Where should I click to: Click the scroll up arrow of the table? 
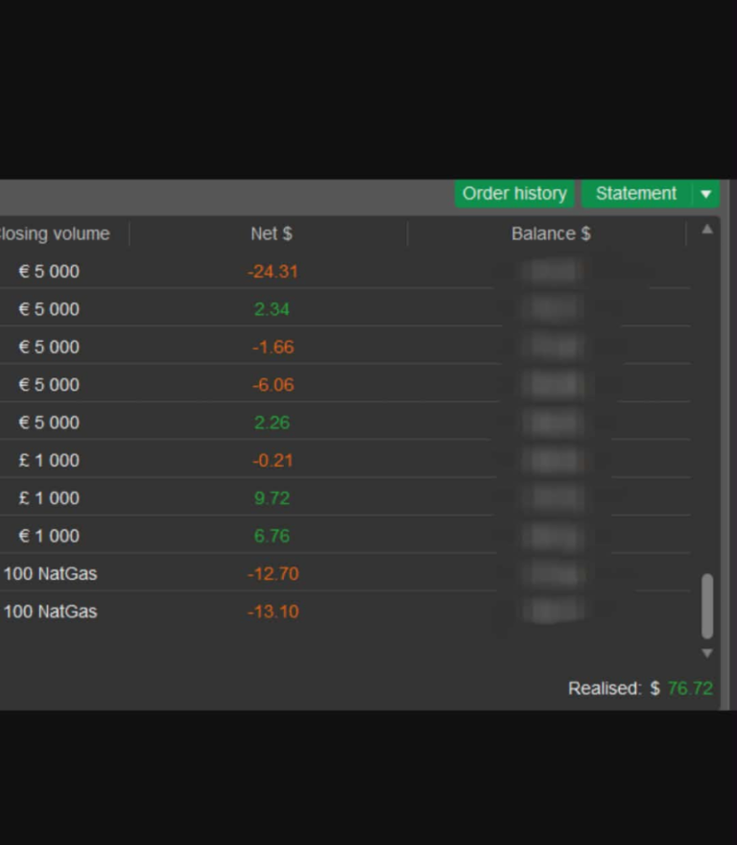(707, 230)
